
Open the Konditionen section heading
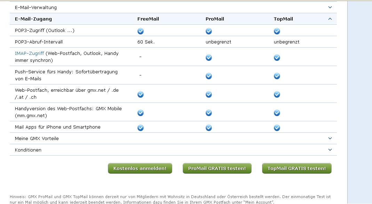[28, 150]
